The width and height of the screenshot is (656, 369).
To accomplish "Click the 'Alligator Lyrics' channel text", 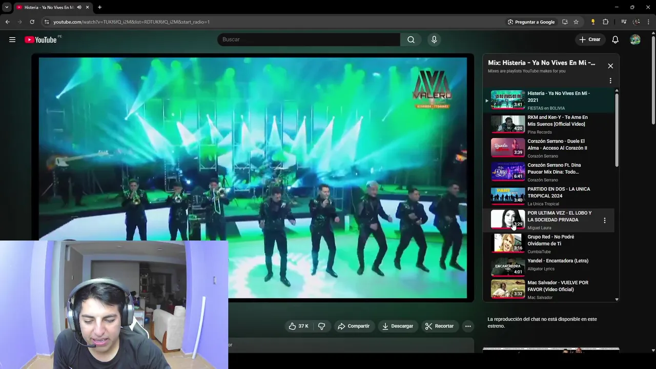I will tap(541, 269).
